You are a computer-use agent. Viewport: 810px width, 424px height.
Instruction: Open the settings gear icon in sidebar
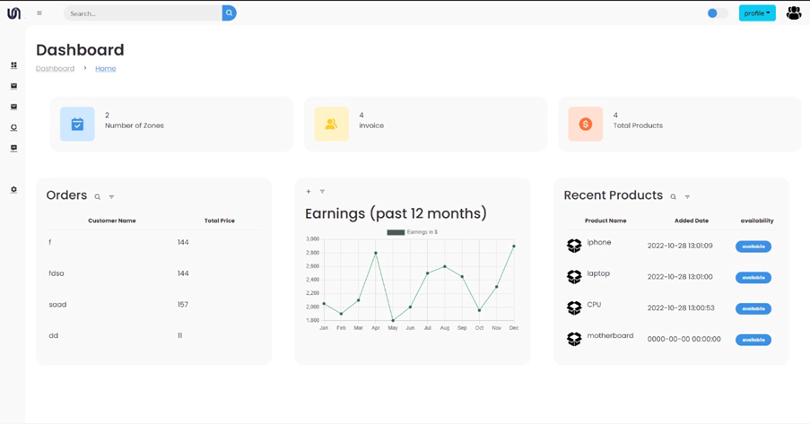14,189
